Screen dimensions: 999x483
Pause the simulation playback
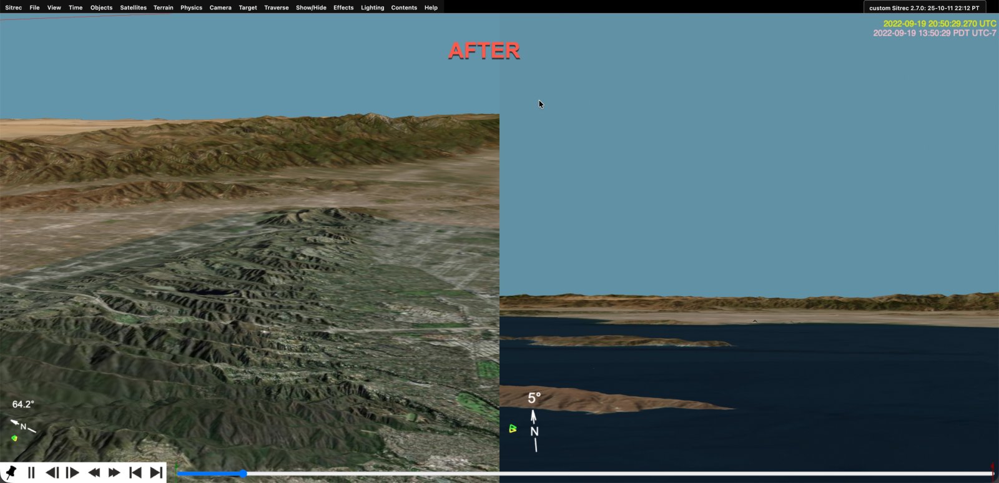pyautogui.click(x=31, y=472)
